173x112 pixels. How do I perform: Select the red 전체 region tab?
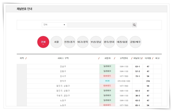[43, 42]
